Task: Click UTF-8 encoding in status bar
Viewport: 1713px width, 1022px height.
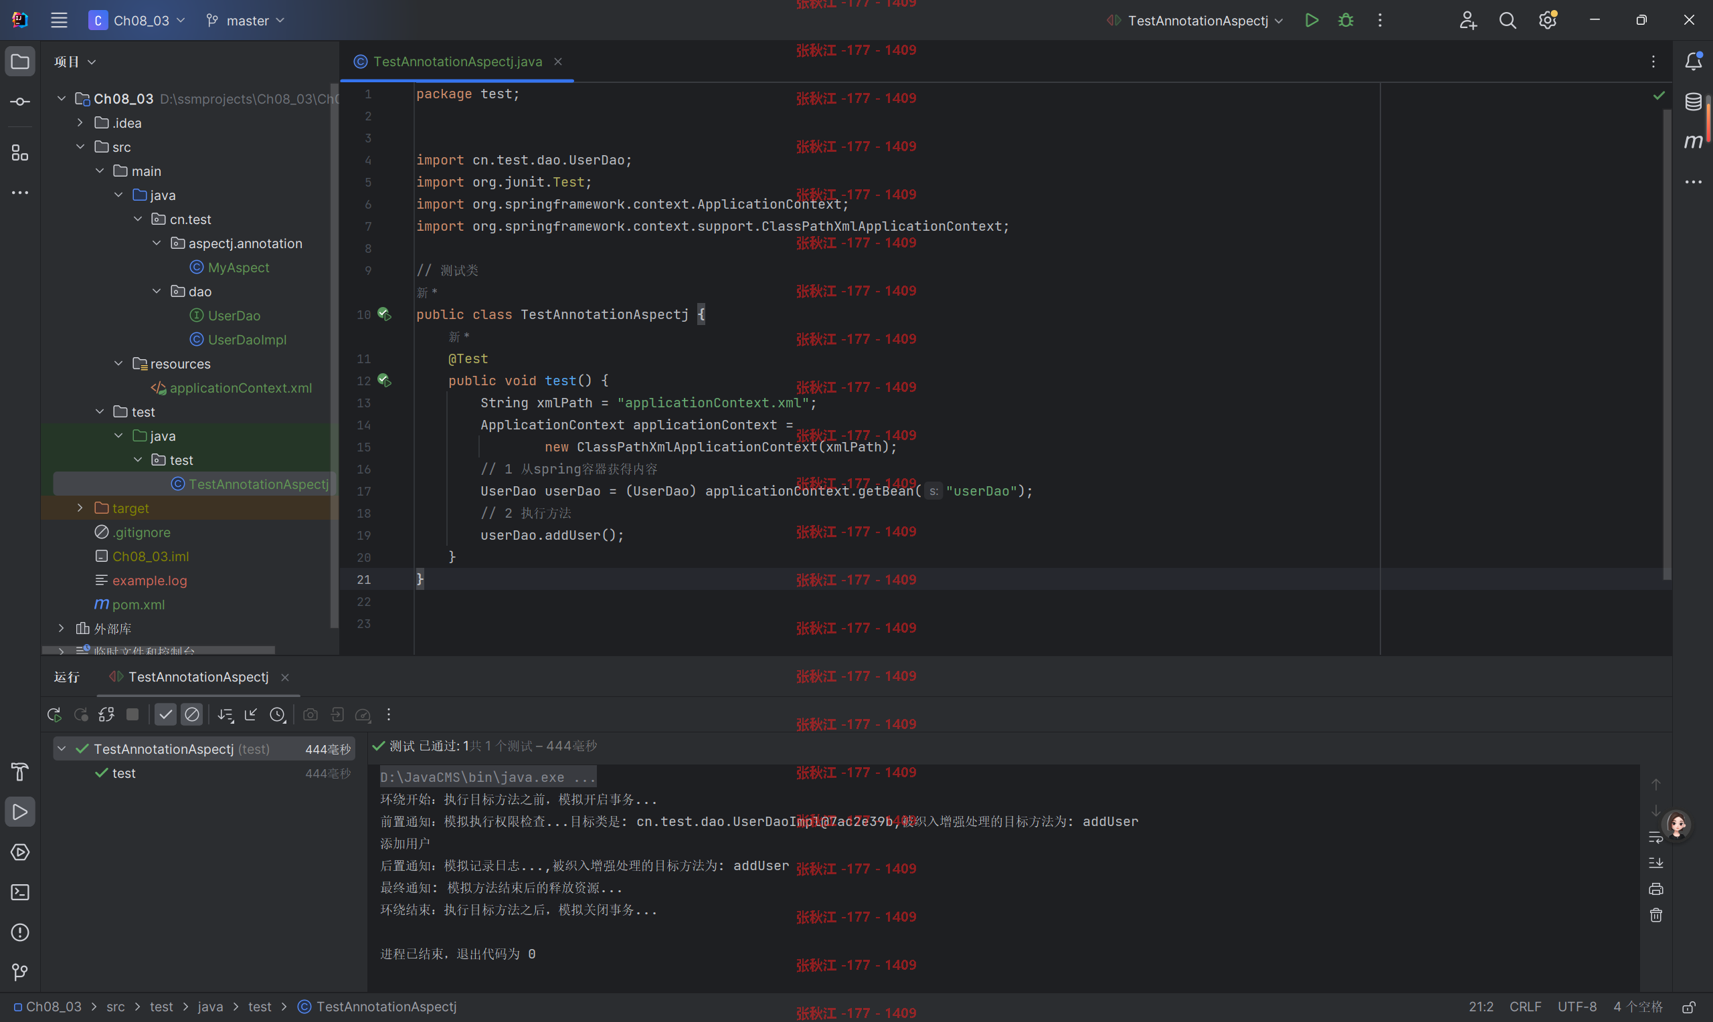Action: [1576, 1007]
